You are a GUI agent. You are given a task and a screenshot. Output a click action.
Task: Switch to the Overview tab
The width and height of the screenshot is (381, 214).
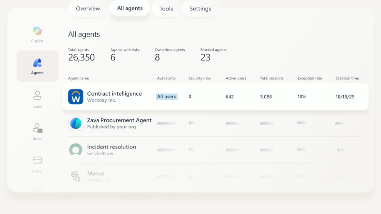pyautogui.click(x=88, y=9)
